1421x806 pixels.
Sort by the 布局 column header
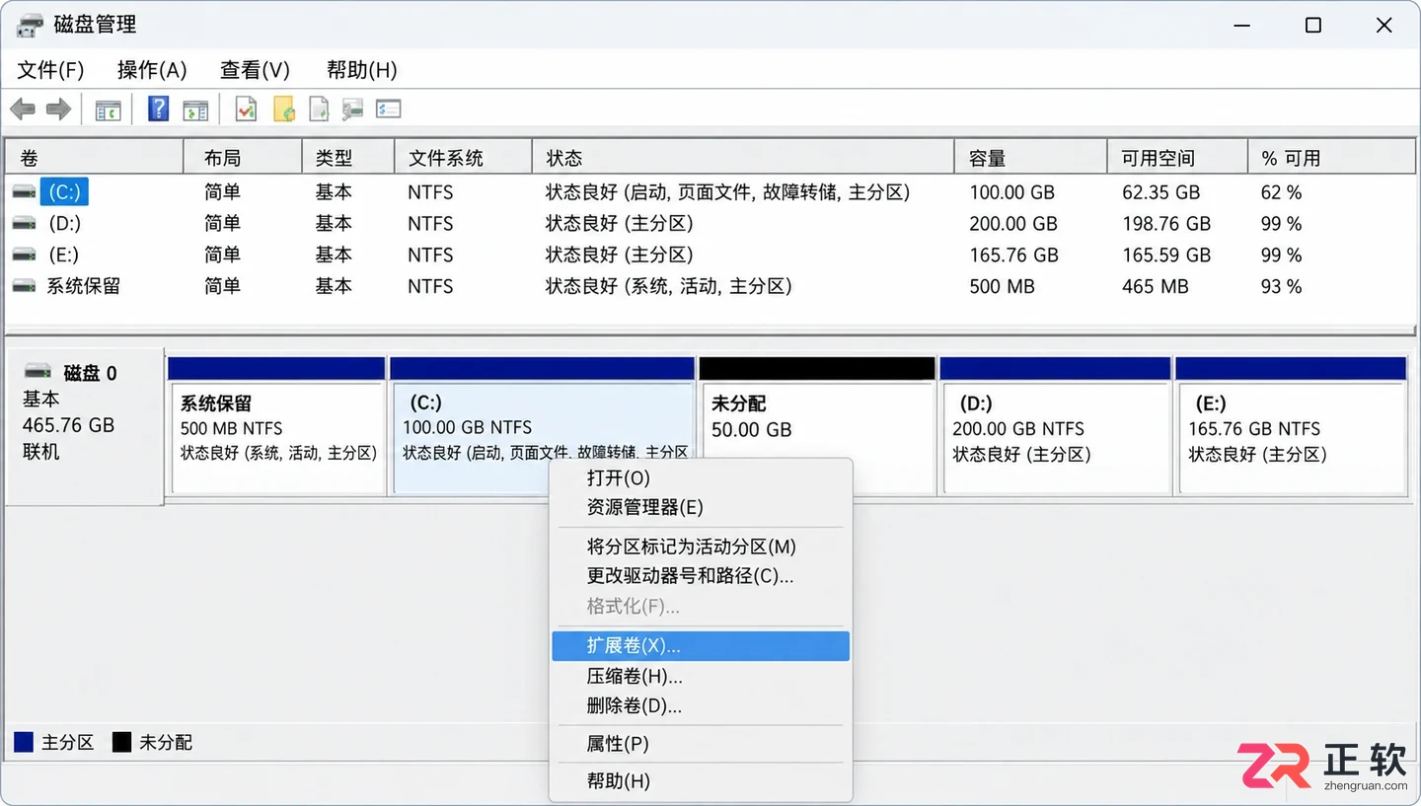243,158
